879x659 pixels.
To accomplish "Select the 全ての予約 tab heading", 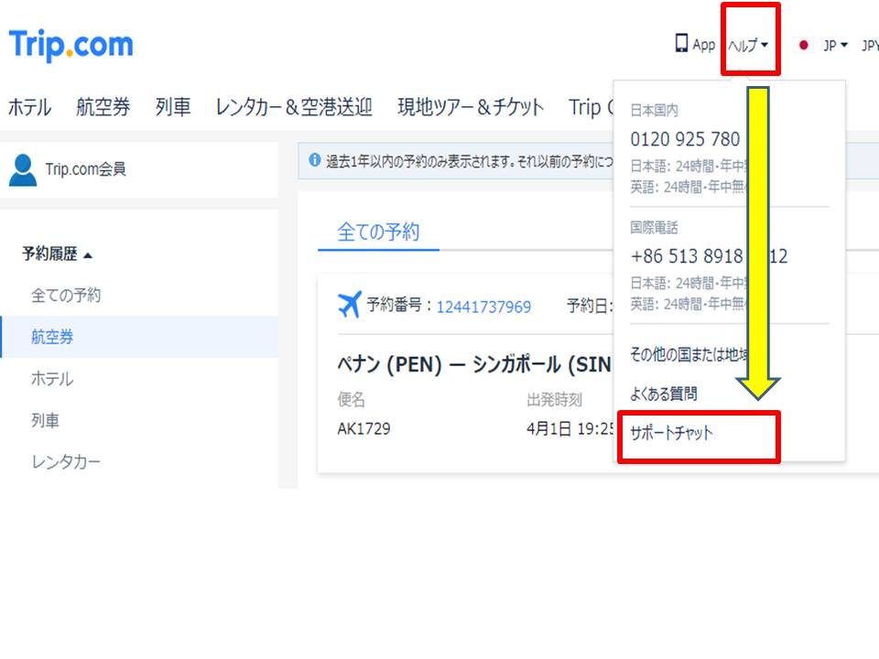I will [378, 232].
